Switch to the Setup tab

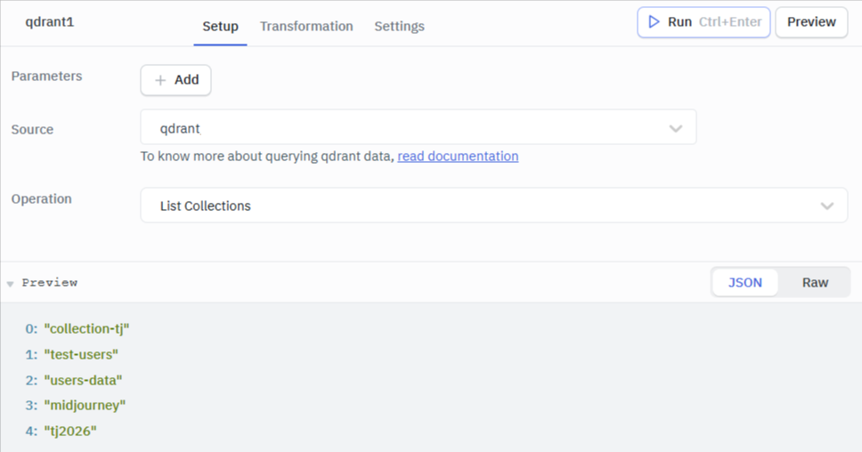click(220, 27)
